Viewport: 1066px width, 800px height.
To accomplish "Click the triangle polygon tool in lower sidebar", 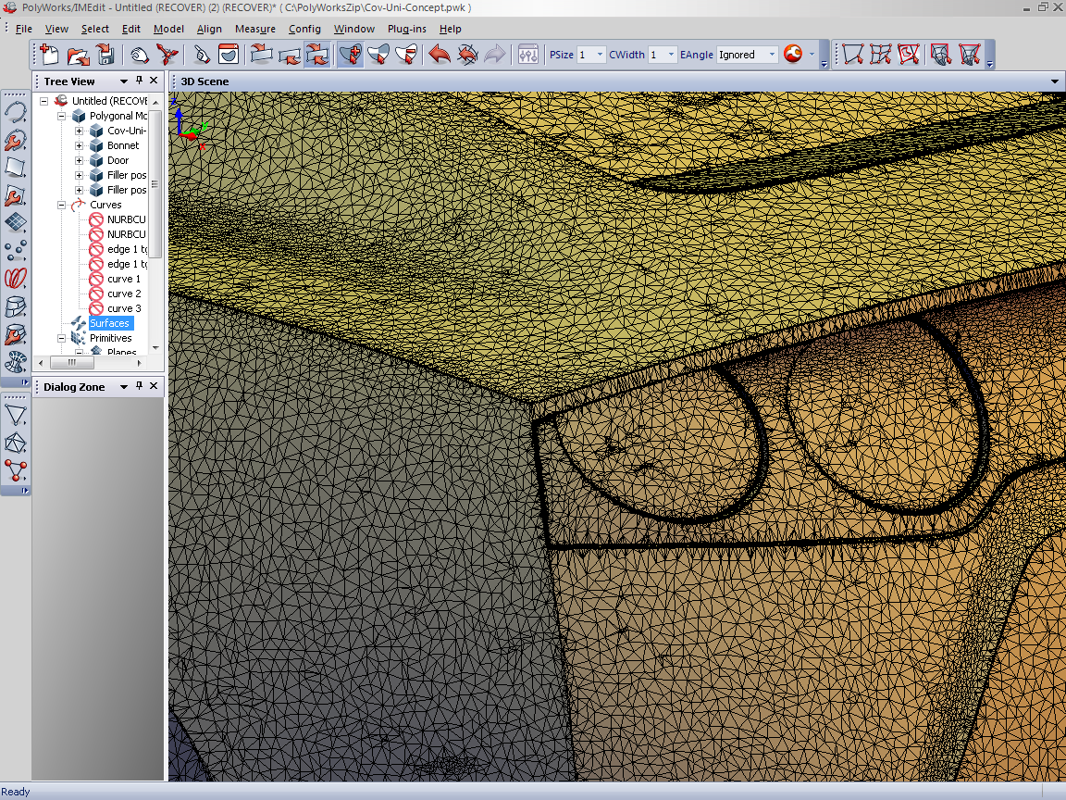I will [x=16, y=415].
